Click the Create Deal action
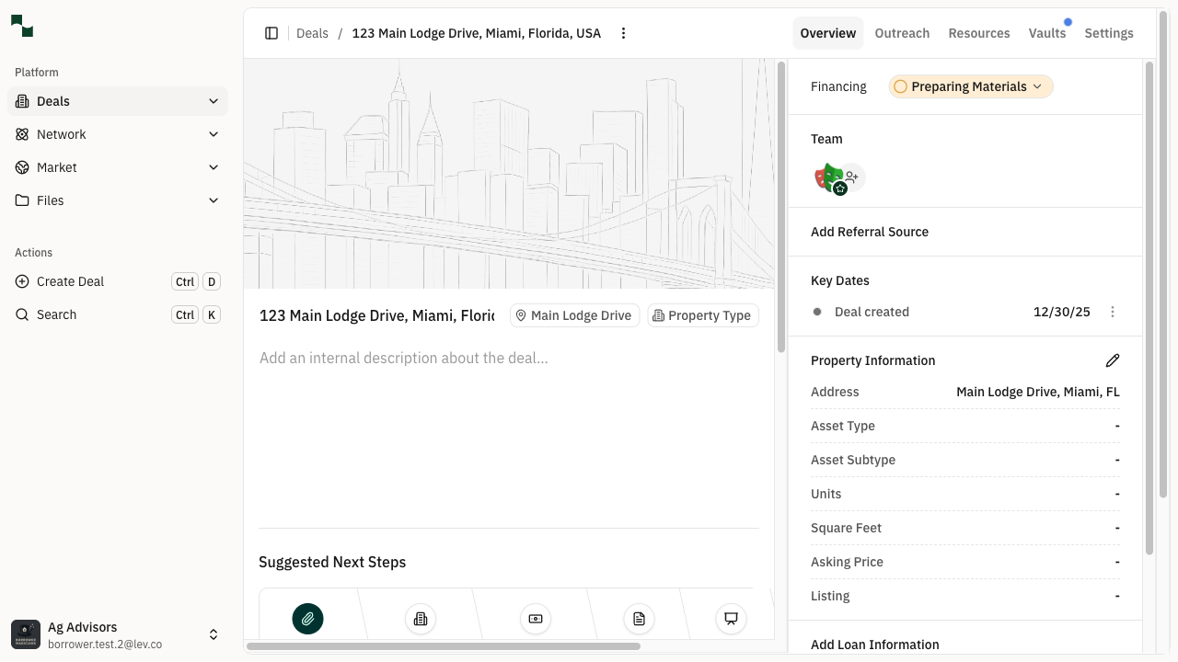Image resolution: width=1178 pixels, height=662 pixels. click(69, 281)
